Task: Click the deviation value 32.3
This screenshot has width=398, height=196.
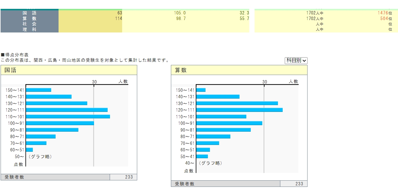Action: click(x=244, y=13)
